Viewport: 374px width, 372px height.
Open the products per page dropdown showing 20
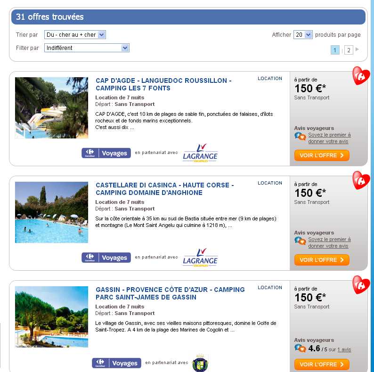click(x=303, y=34)
